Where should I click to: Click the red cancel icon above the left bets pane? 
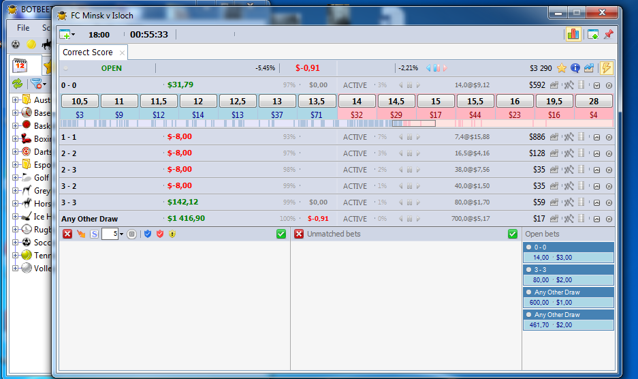pyautogui.click(x=67, y=234)
